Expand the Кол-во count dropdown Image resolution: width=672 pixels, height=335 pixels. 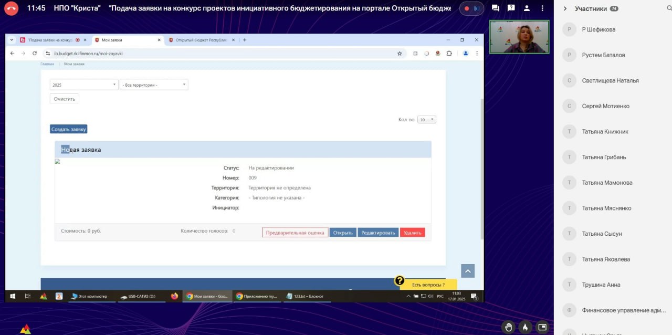[x=426, y=120]
